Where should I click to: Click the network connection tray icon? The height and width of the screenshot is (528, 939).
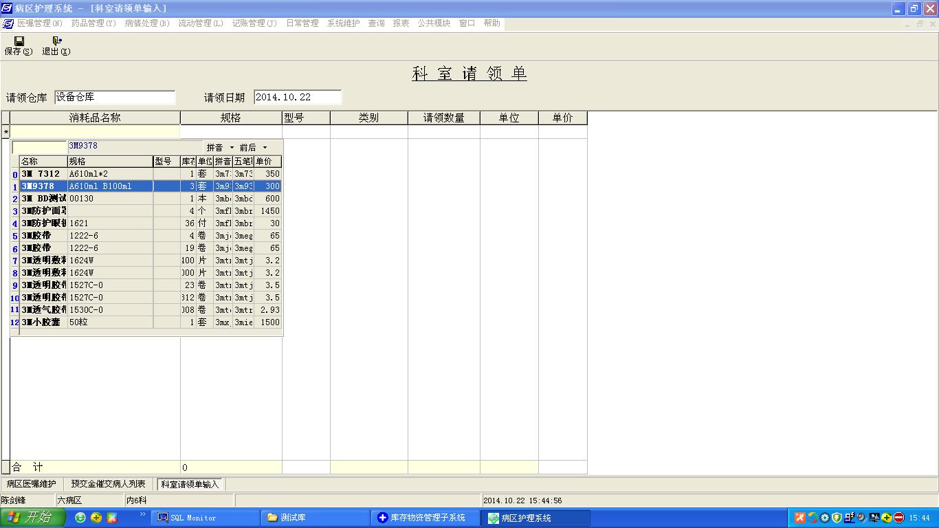[850, 518]
